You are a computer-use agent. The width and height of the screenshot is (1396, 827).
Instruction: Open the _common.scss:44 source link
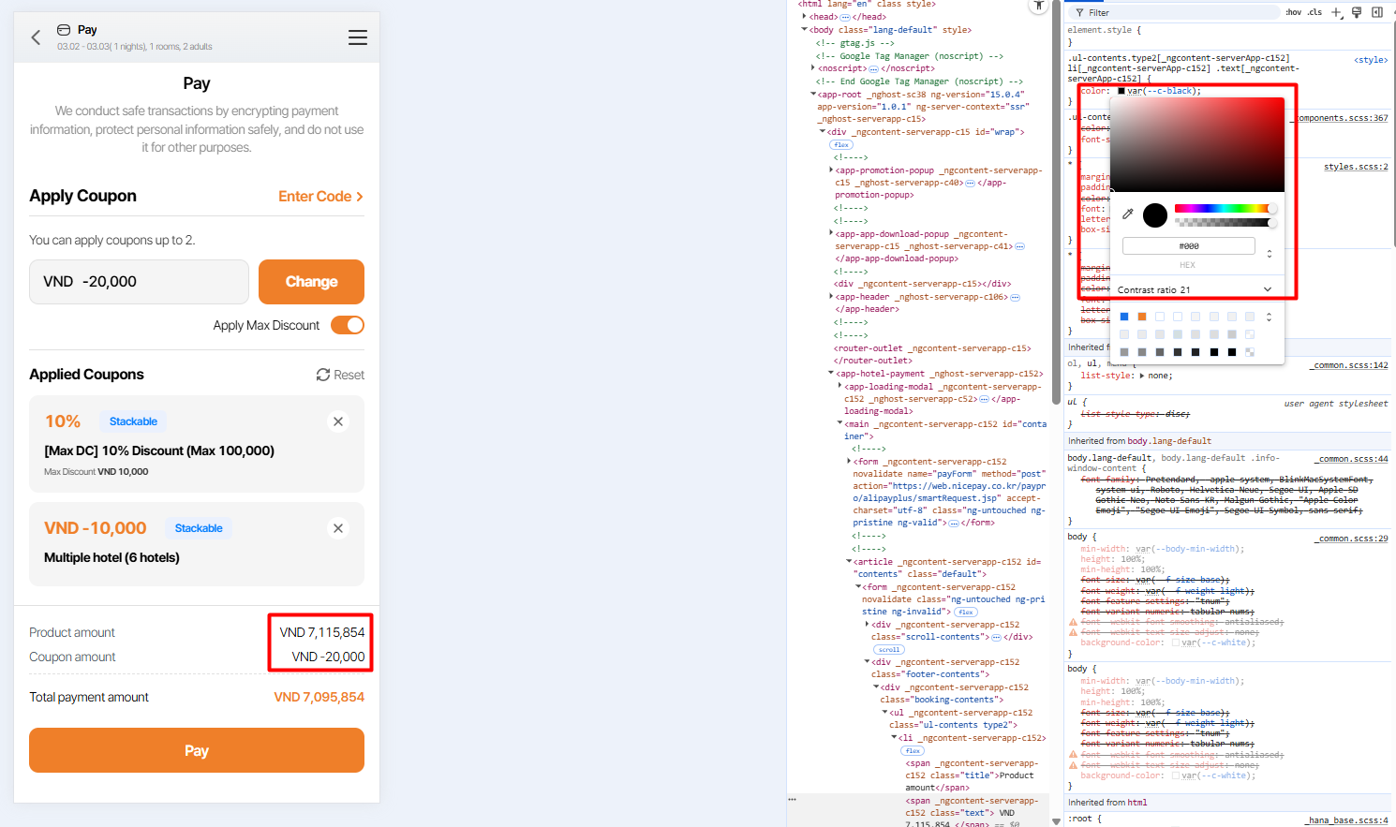[x=1351, y=459]
